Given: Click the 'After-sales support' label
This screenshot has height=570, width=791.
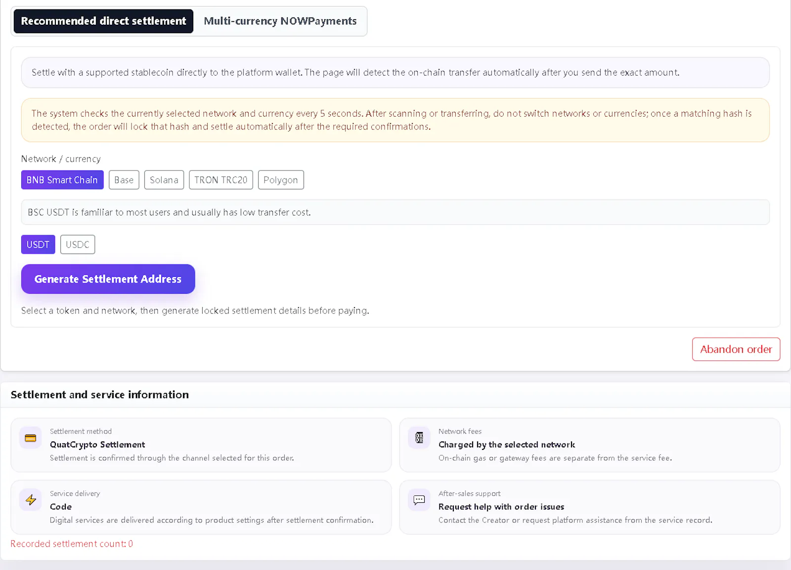Looking at the screenshot, I should [470, 493].
